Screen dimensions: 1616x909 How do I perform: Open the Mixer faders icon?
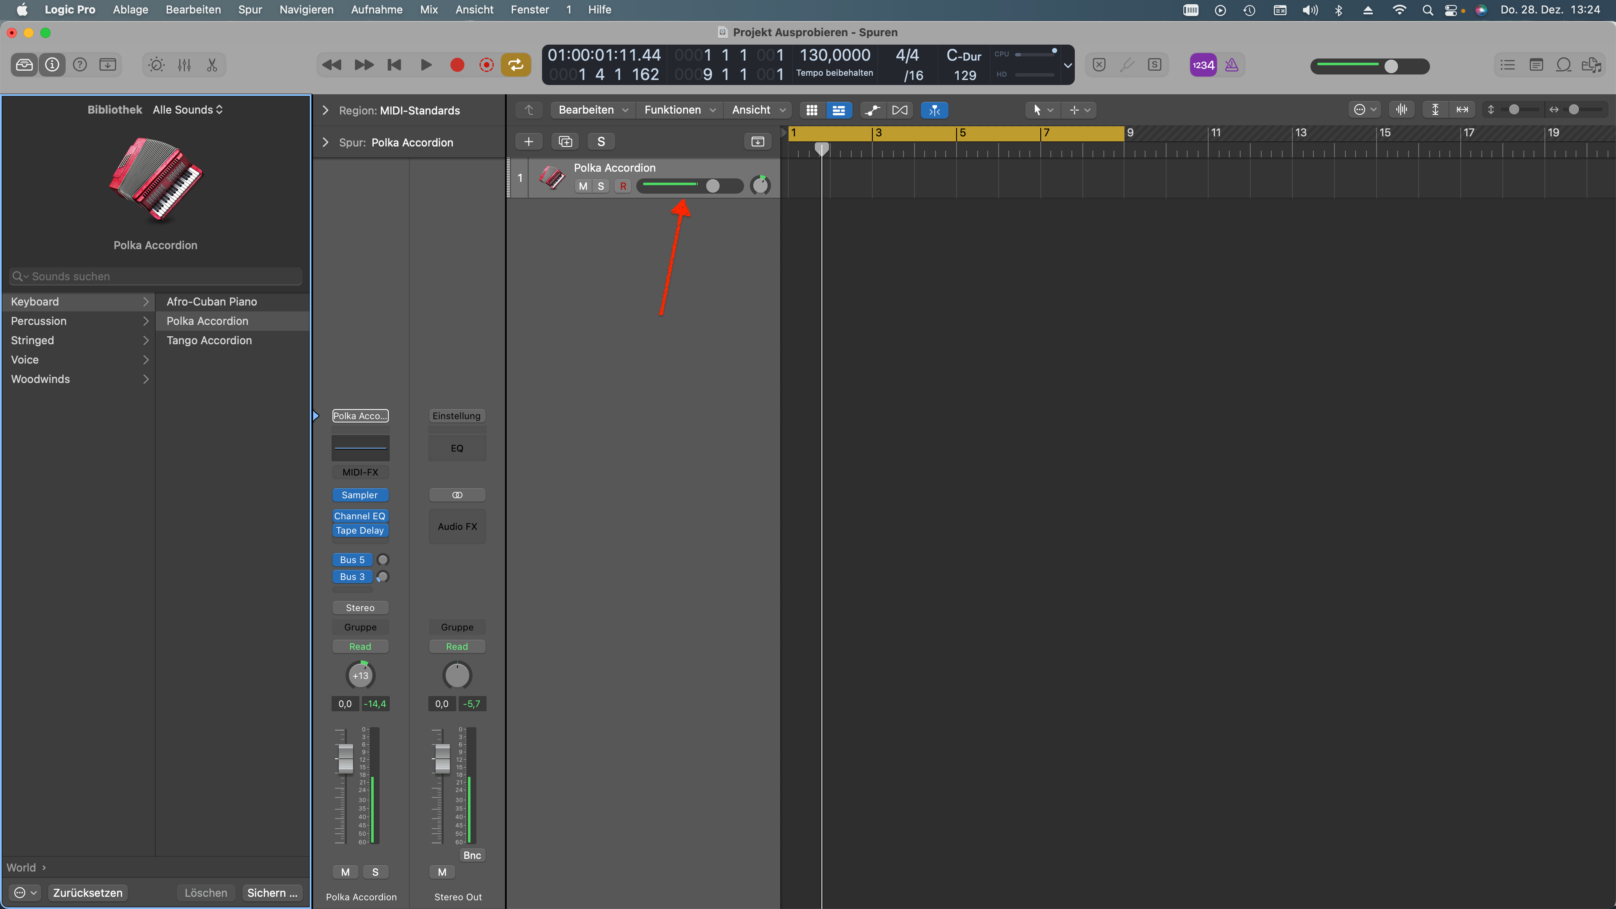184,65
